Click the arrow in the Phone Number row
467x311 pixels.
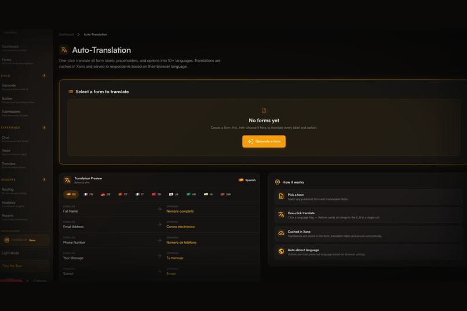click(x=160, y=240)
